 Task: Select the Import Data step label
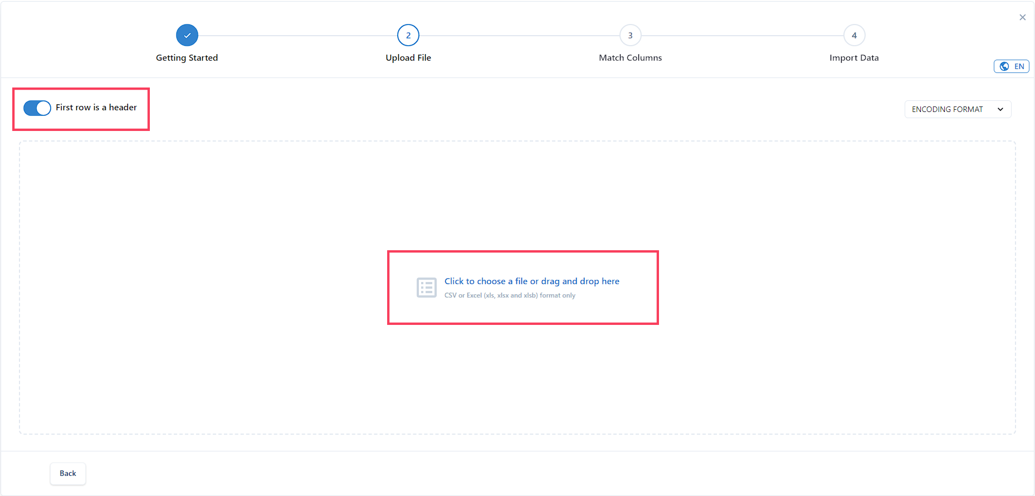(x=855, y=58)
